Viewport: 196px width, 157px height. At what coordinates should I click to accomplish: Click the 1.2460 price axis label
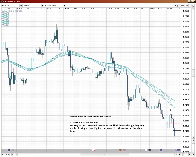(x=186, y=110)
